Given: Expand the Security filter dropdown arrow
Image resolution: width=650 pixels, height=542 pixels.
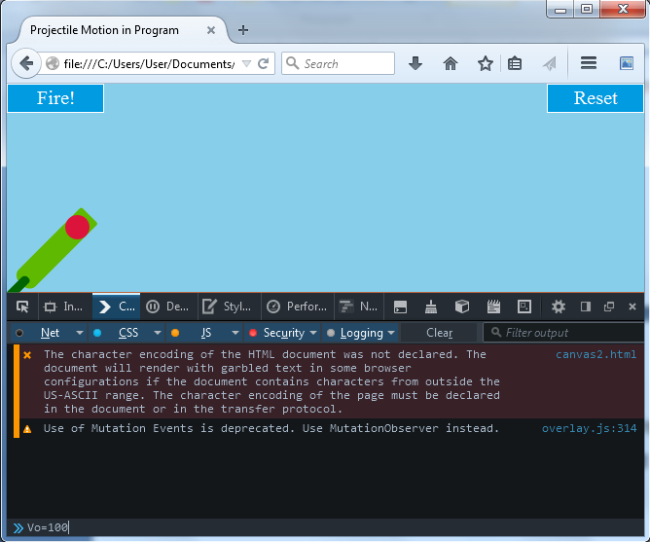Looking at the screenshot, I should pos(313,333).
